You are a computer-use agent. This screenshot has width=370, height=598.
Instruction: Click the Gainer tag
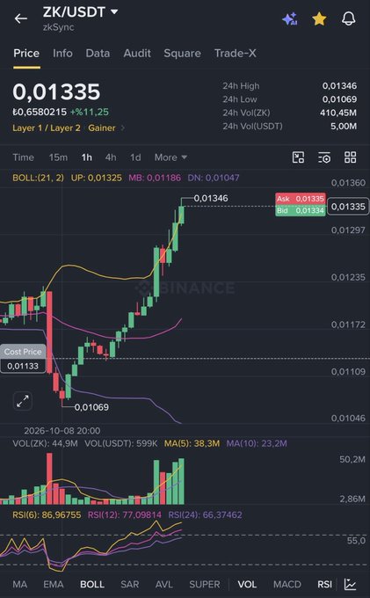pyautogui.click(x=102, y=128)
